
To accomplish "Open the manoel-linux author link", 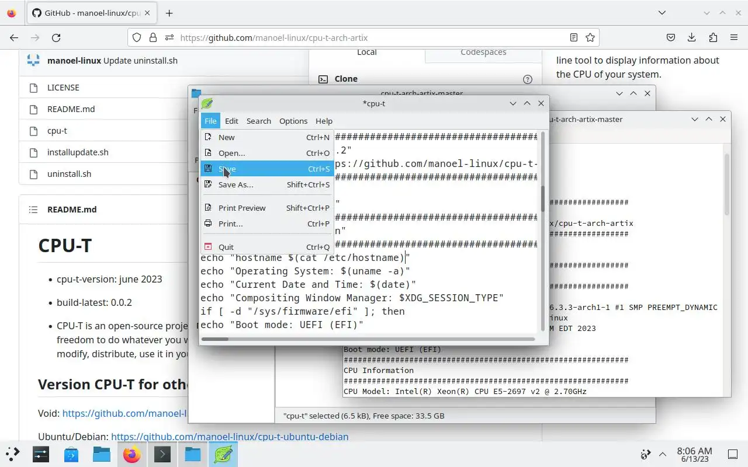I will pos(74,61).
